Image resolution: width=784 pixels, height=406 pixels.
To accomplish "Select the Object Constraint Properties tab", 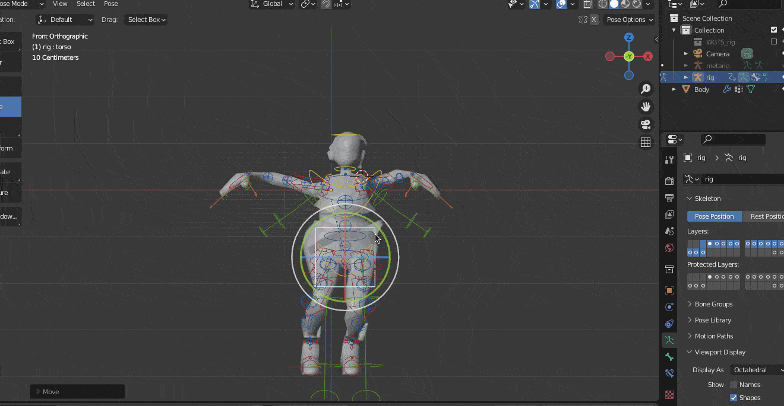I will pyautogui.click(x=669, y=323).
